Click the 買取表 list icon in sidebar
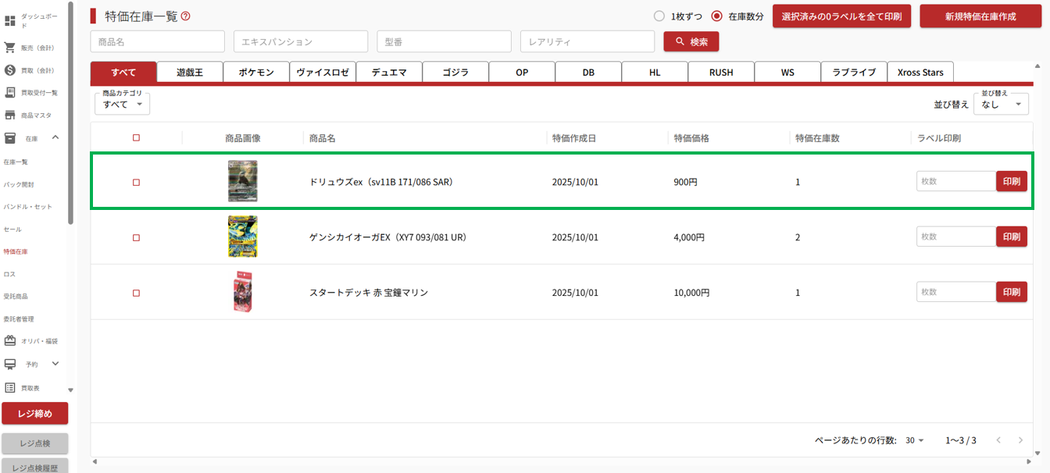The width and height of the screenshot is (1050, 473). 10,387
